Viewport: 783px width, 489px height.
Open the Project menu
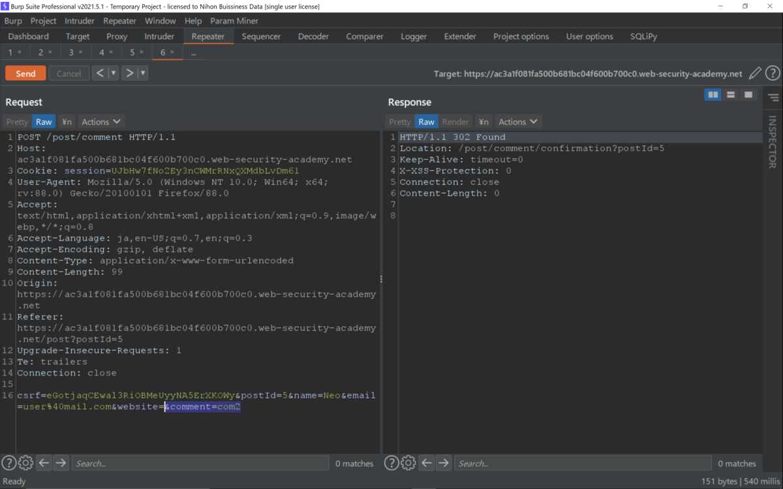(x=44, y=21)
